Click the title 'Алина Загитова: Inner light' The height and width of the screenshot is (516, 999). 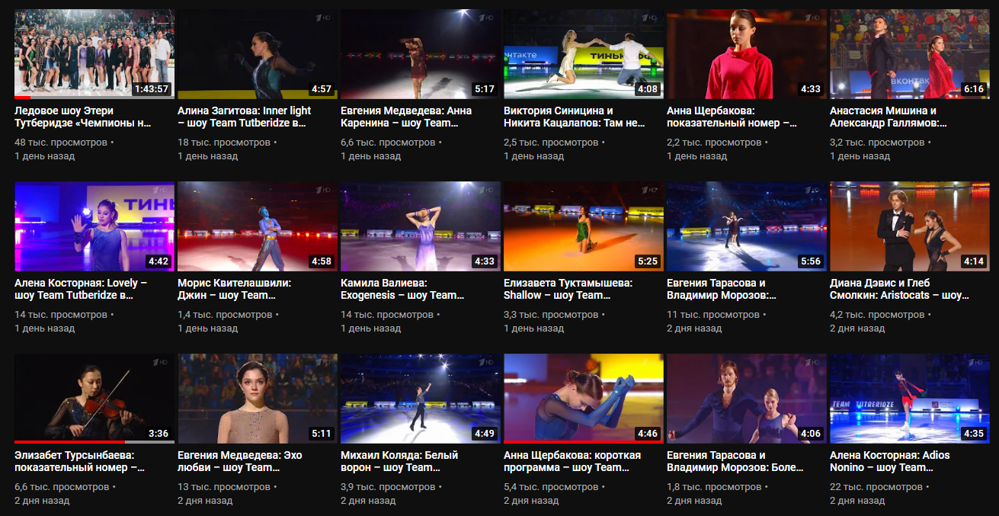tap(244, 117)
